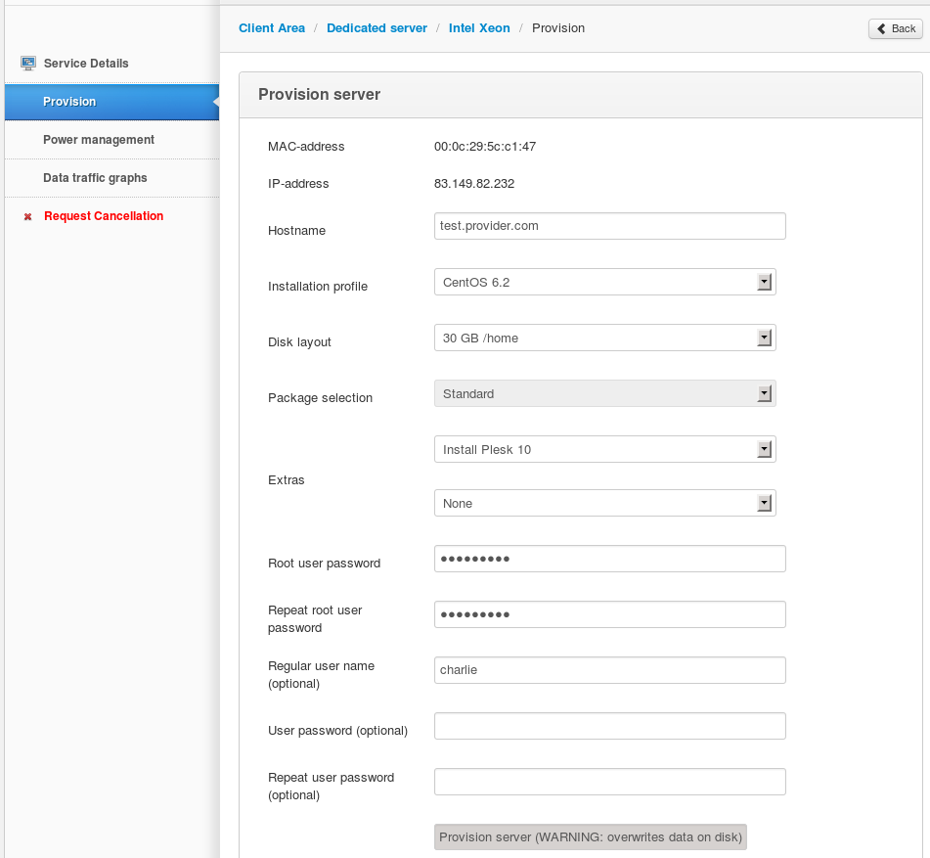The width and height of the screenshot is (930, 858).
Task: Expand the Disk layout dropdown
Action: 605,338
